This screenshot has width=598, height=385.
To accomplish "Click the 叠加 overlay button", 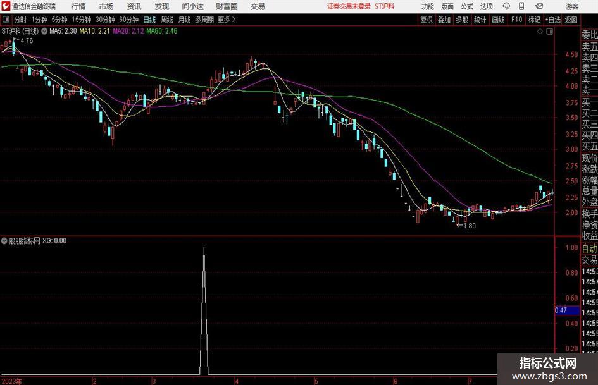I will [x=444, y=20].
